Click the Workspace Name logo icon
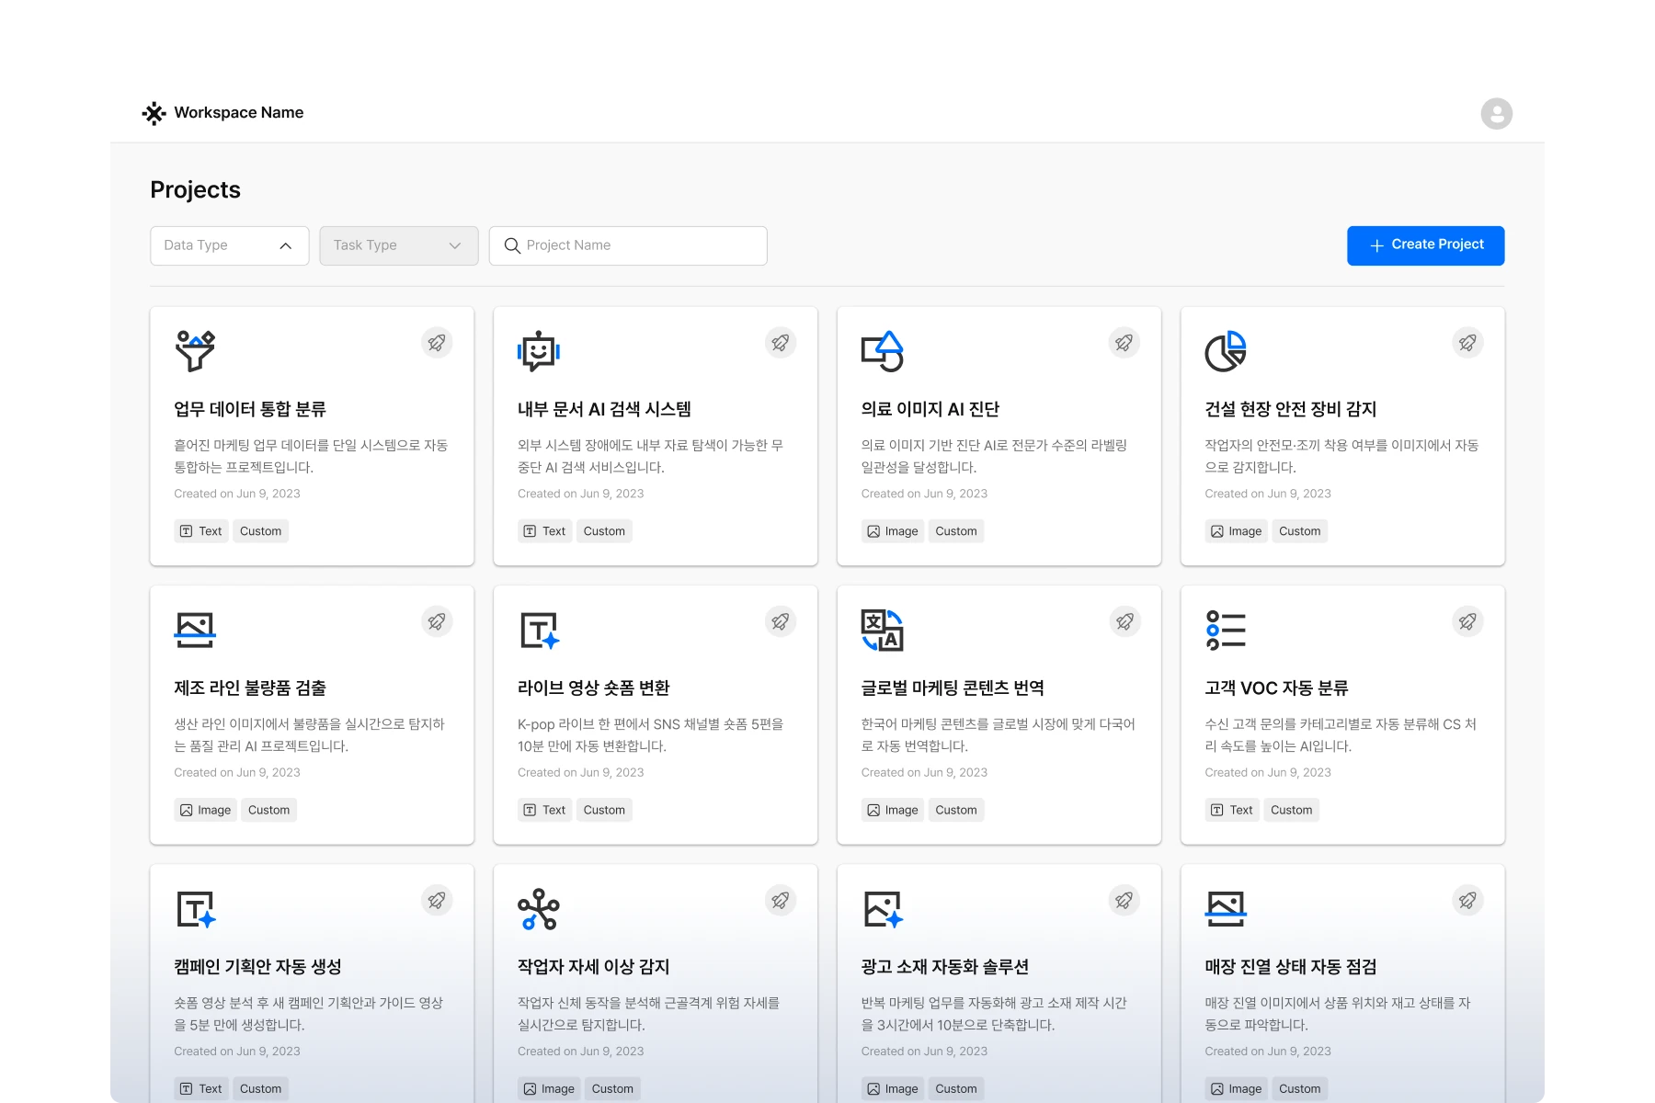 [154, 113]
